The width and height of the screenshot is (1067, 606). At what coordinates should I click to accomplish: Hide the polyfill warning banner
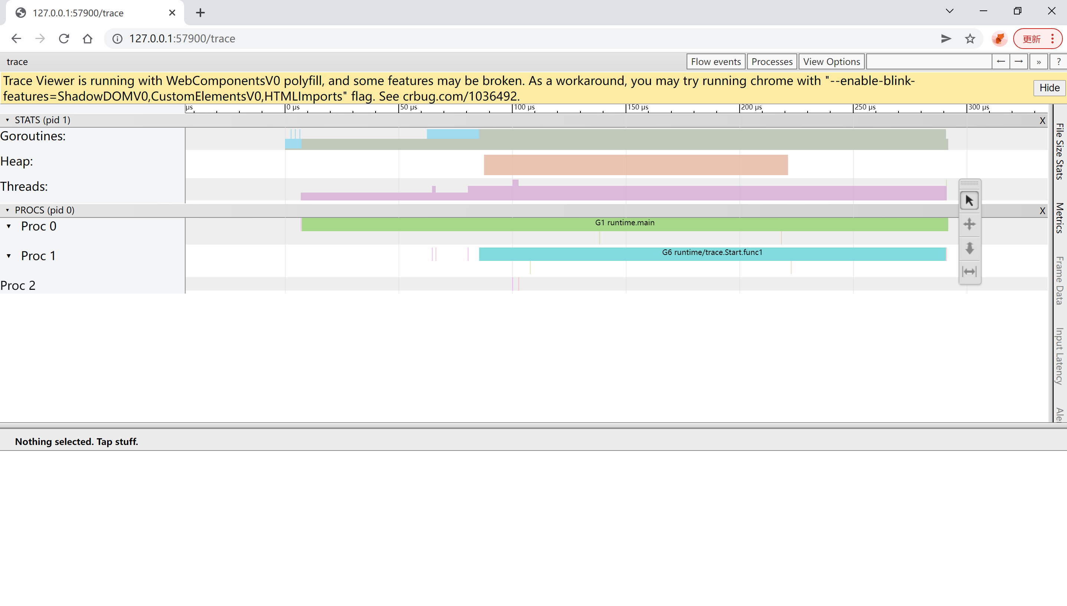(1049, 88)
